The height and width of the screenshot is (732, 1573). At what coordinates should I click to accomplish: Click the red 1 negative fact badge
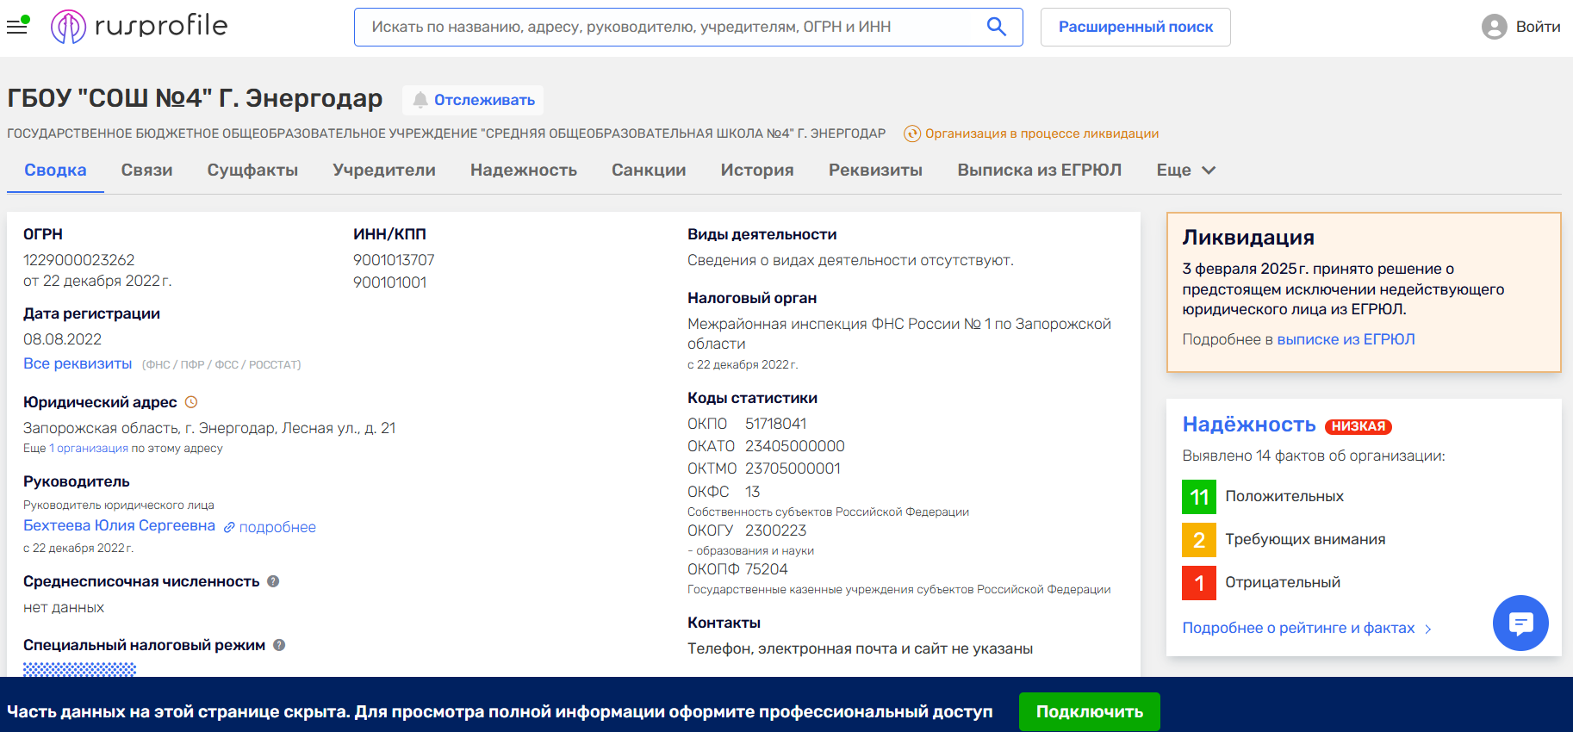pos(1199,583)
